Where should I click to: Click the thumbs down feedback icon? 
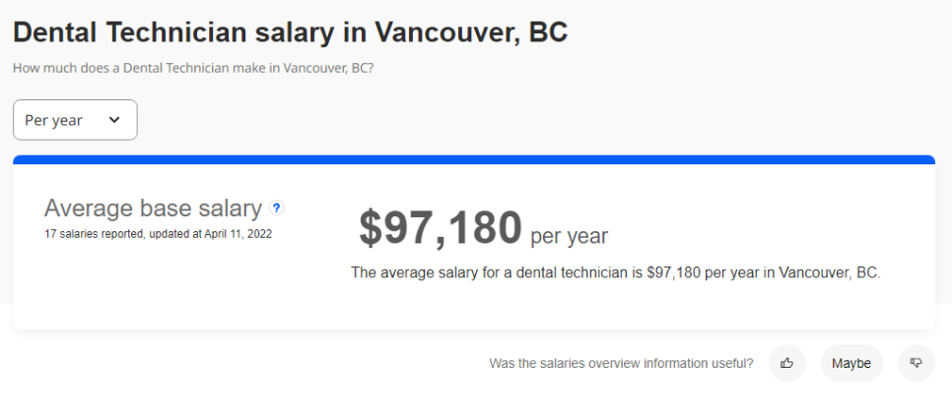[917, 363]
